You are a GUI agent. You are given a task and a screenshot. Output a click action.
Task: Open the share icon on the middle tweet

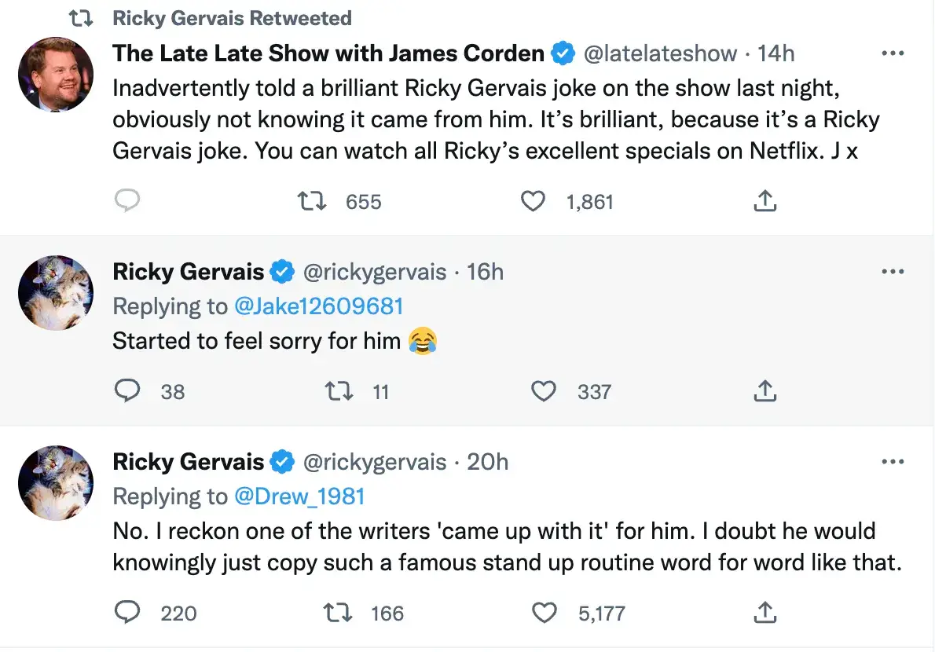click(764, 391)
